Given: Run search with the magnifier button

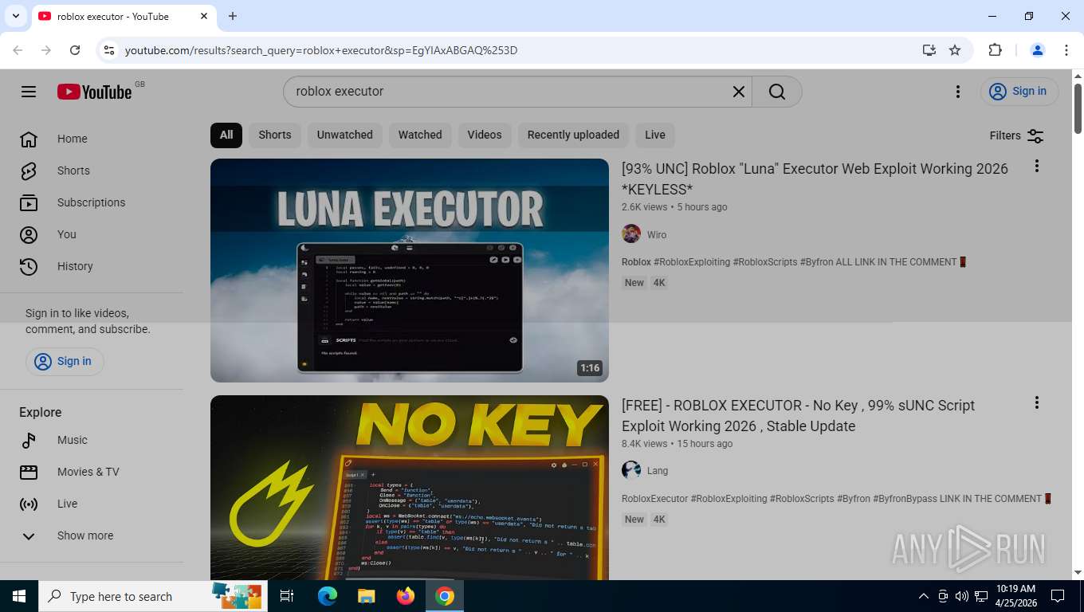Looking at the screenshot, I should (777, 92).
